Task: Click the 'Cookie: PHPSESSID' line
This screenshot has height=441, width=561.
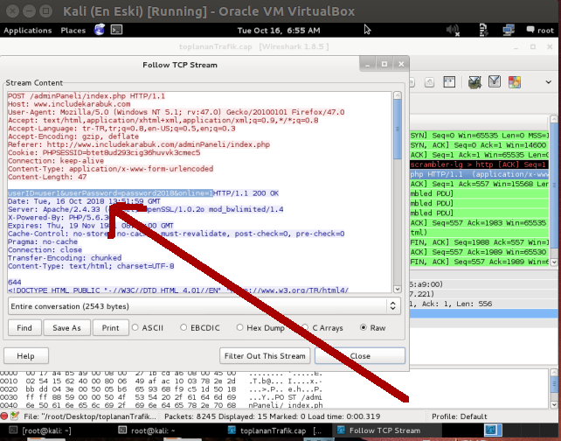Action: 104,152
